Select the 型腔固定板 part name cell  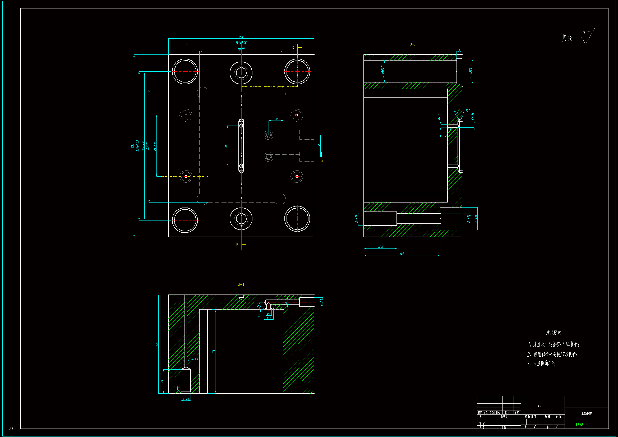(586, 413)
